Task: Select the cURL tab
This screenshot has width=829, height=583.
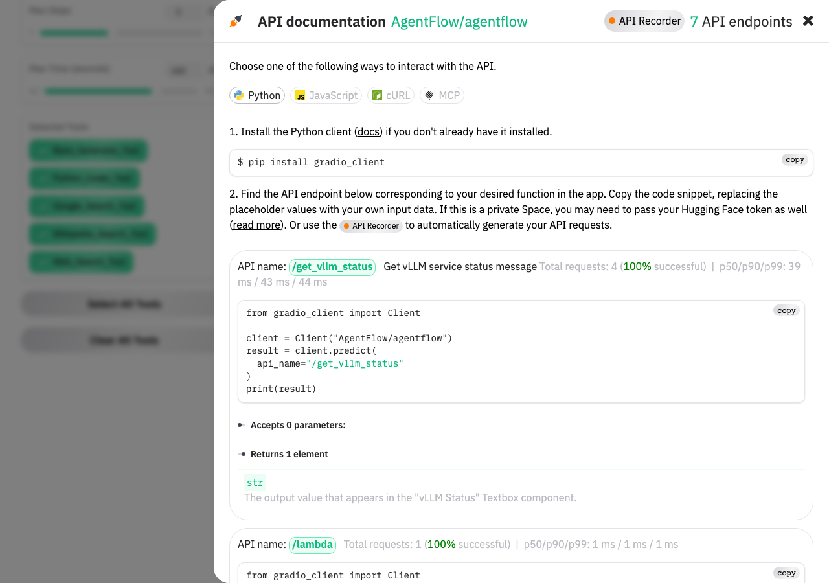Action: pyautogui.click(x=391, y=95)
